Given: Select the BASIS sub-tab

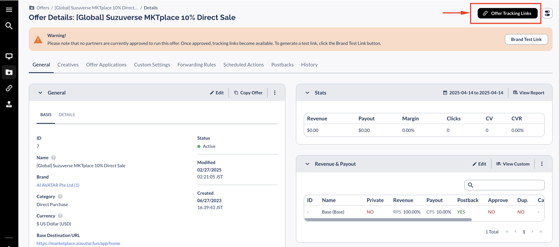Looking at the screenshot, I should coord(46,115).
